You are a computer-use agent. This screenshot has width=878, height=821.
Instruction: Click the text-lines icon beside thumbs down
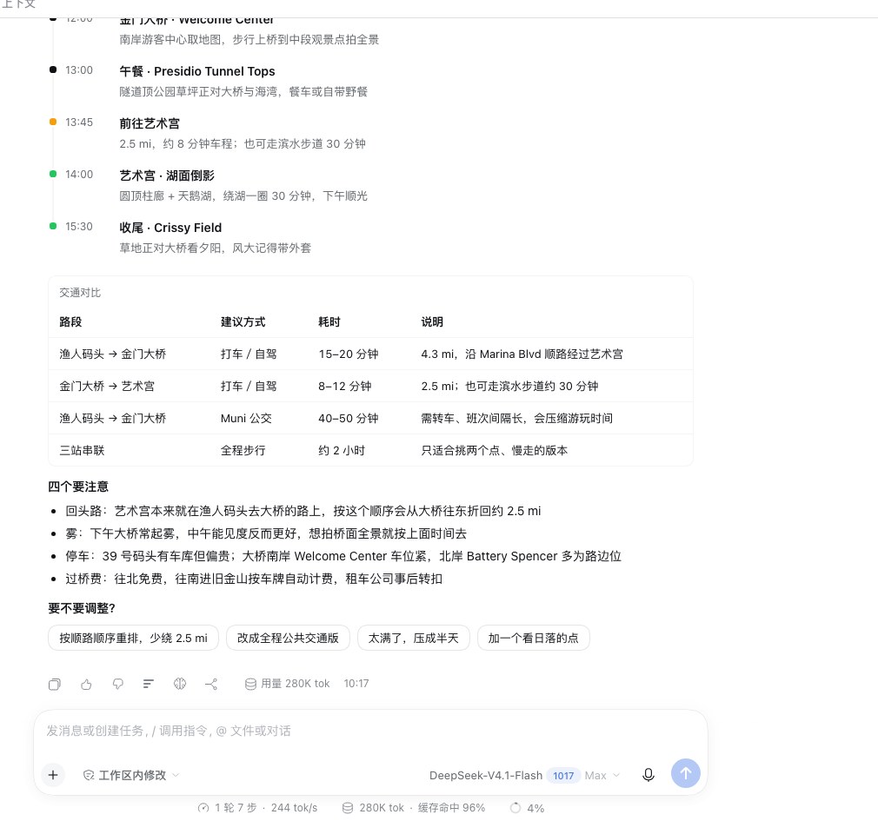pyautogui.click(x=149, y=684)
